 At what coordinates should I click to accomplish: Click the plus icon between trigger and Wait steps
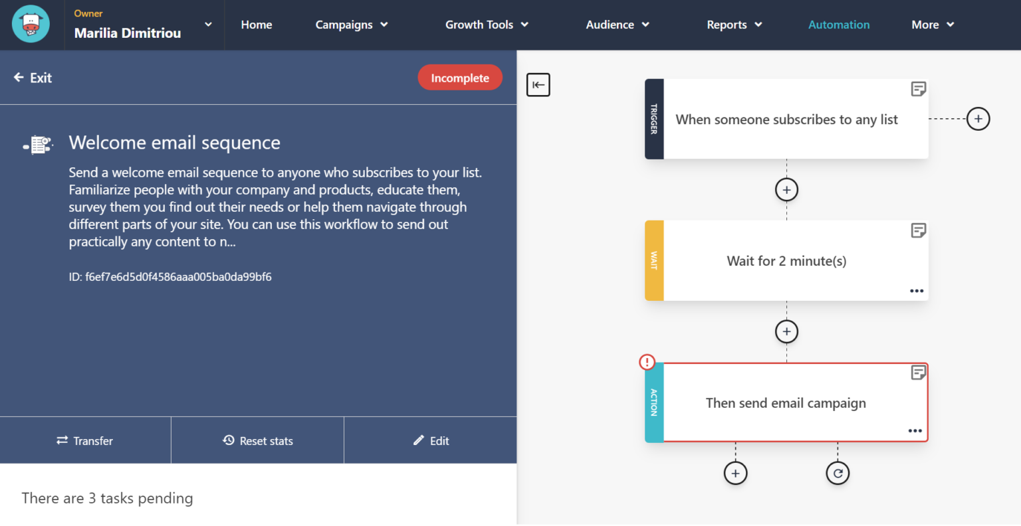pyautogui.click(x=786, y=189)
